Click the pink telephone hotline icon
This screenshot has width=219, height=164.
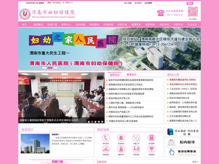click(x=161, y=13)
